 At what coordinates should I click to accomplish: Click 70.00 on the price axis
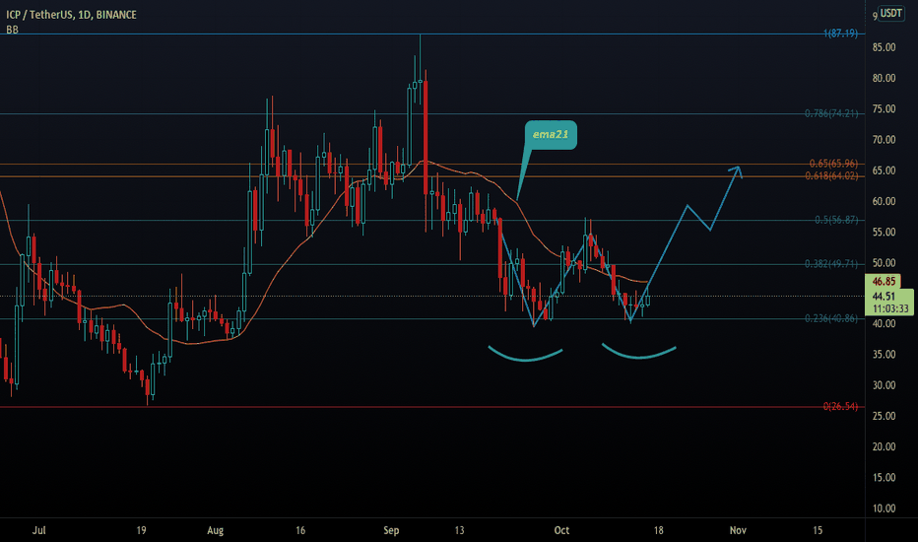click(884, 140)
